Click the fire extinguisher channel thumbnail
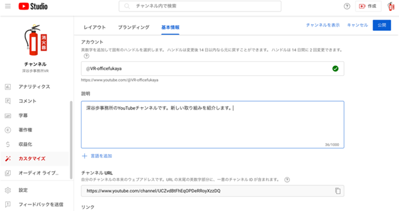The width and height of the screenshot is (399, 211). pos(35,40)
